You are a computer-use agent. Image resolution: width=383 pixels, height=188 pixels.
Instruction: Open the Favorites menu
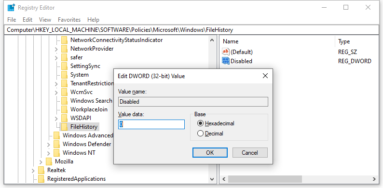point(69,20)
